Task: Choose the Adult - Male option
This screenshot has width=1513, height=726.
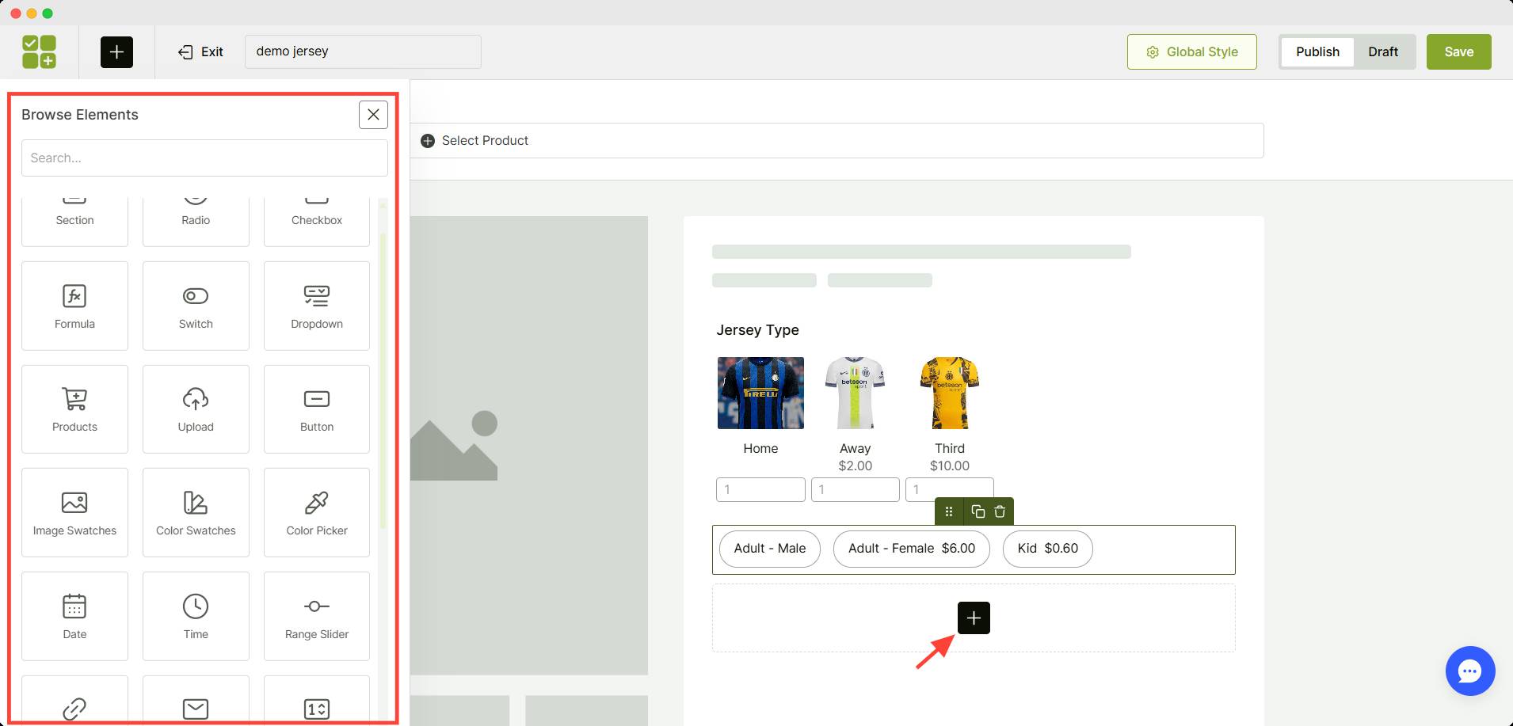Action: (x=770, y=549)
